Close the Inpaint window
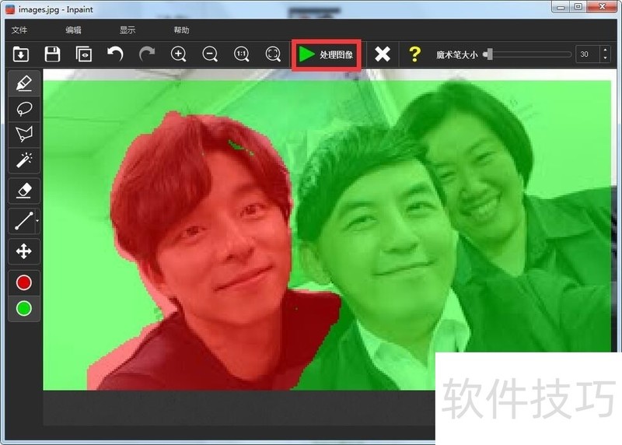 tap(602, 7)
